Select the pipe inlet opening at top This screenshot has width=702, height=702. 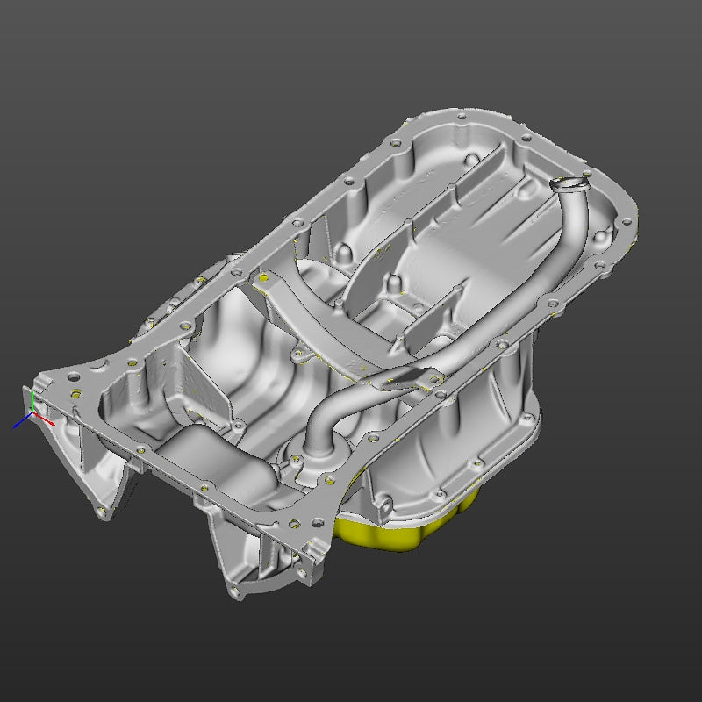coord(571,184)
